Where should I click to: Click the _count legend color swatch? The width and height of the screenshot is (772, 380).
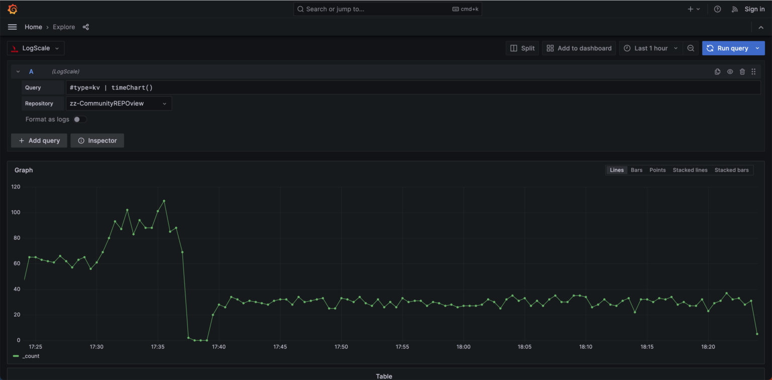[x=17, y=356]
